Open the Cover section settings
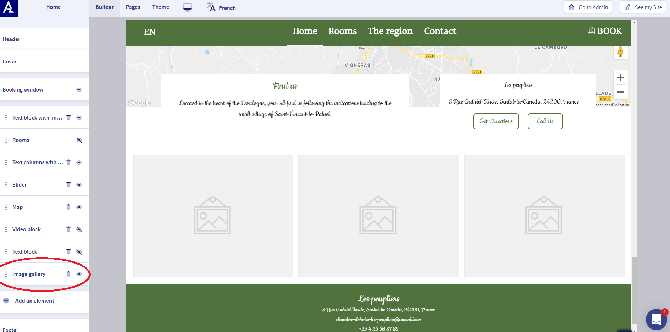 [44, 61]
